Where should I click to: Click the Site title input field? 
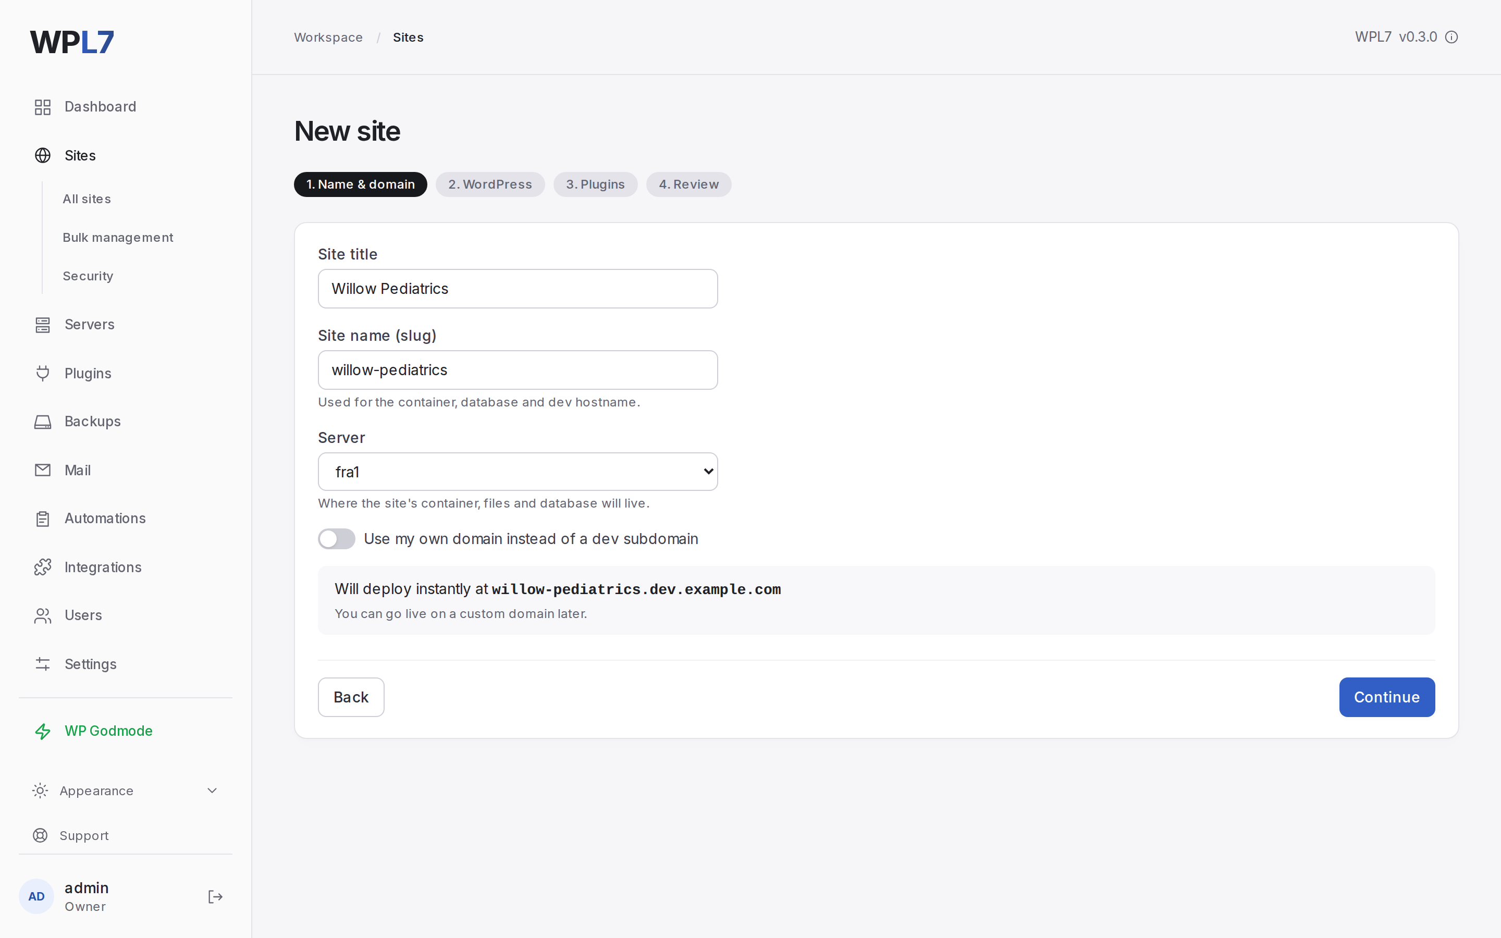click(518, 289)
